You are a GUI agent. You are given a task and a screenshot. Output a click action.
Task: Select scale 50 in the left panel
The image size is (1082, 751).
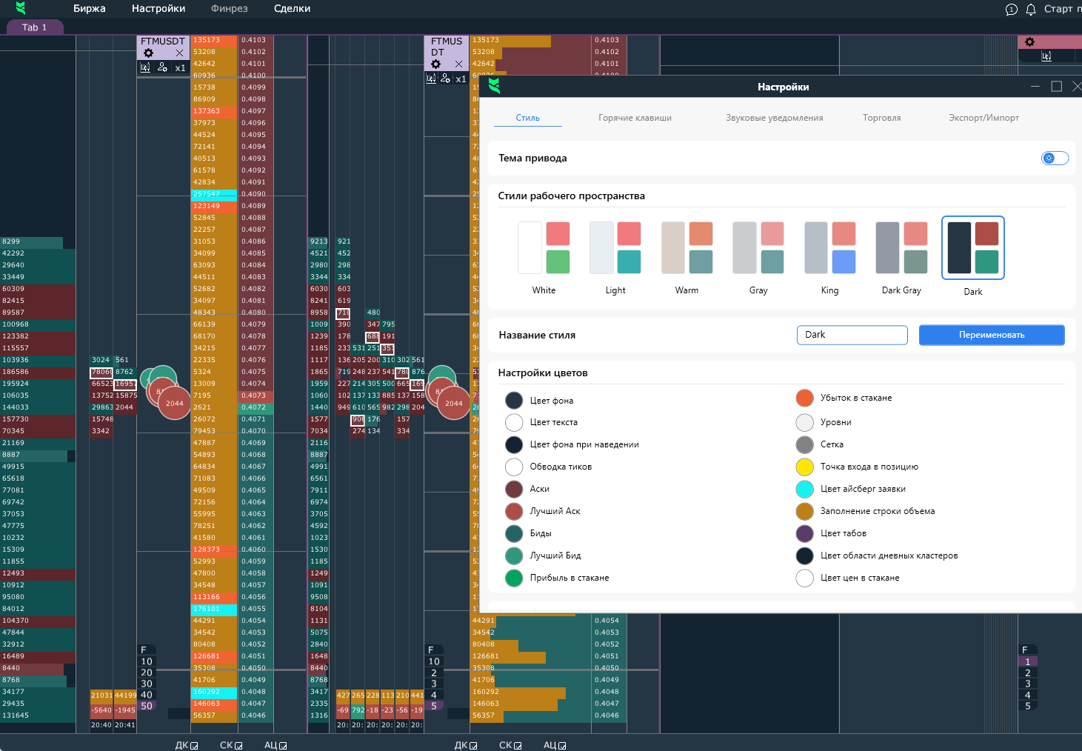[147, 706]
